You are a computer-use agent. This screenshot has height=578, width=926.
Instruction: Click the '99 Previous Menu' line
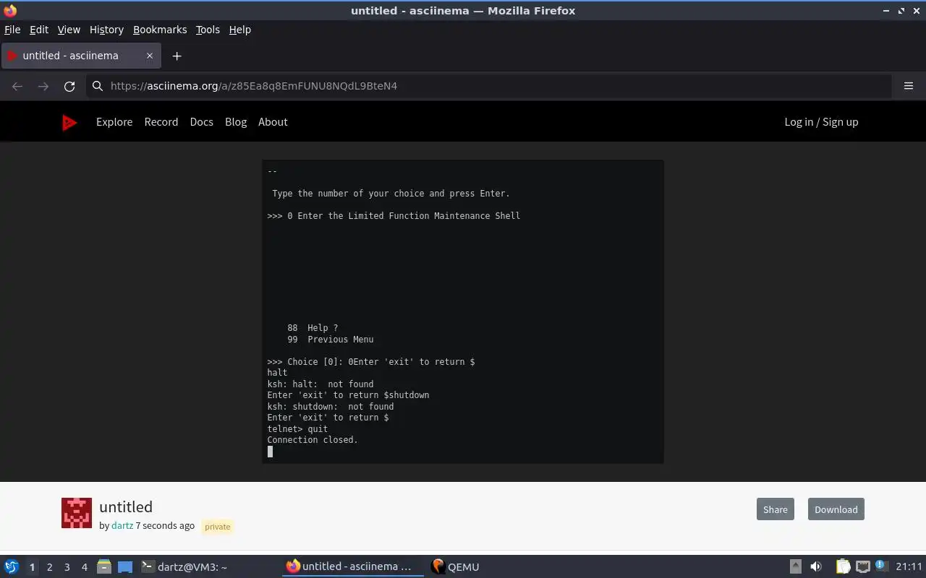331,340
